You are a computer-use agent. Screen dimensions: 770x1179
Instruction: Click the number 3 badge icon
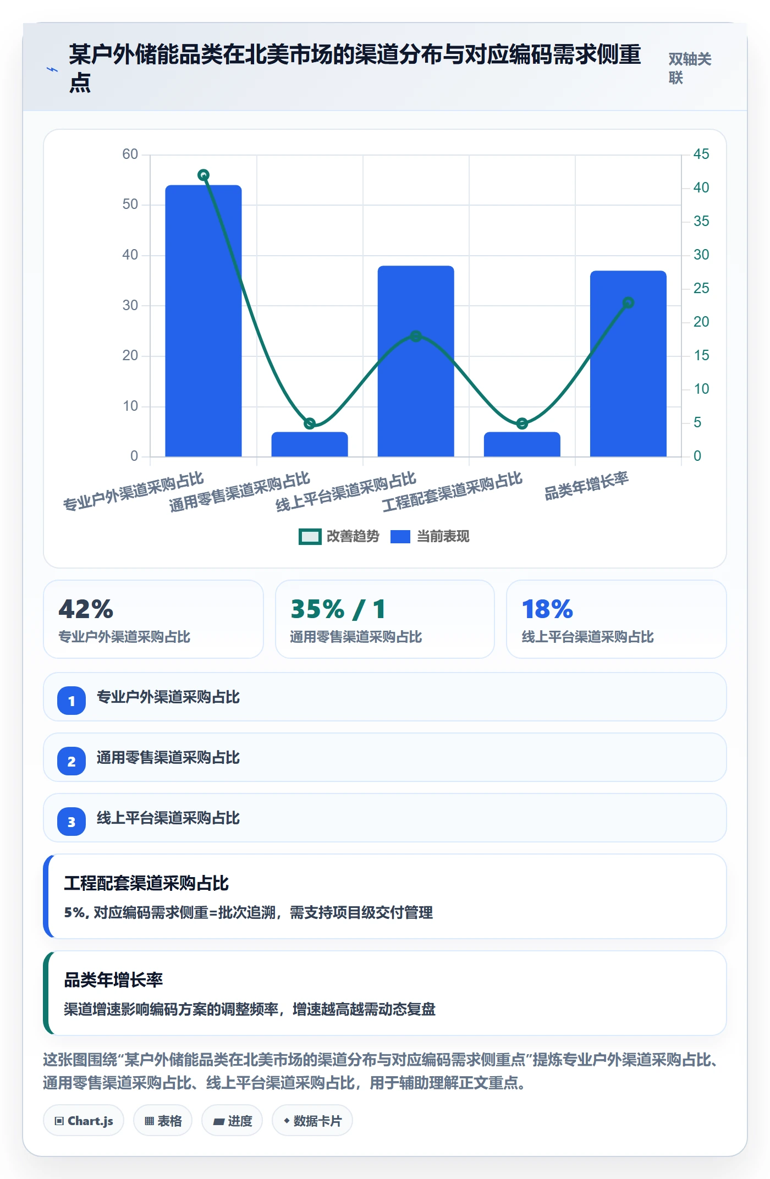click(71, 822)
